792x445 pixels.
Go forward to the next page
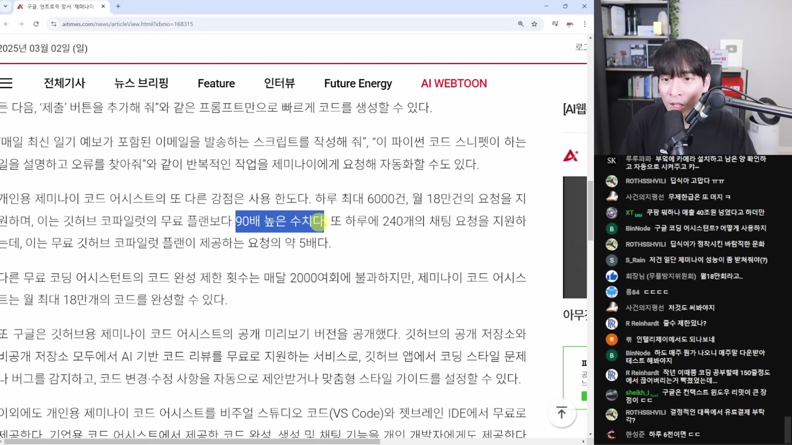(21, 24)
